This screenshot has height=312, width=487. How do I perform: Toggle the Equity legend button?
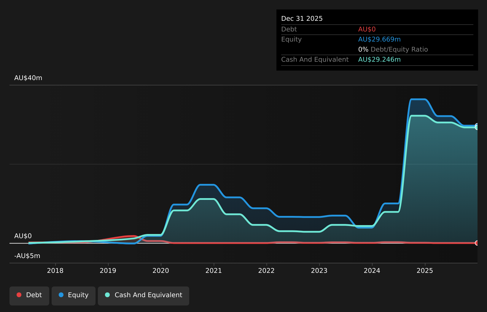(74, 296)
